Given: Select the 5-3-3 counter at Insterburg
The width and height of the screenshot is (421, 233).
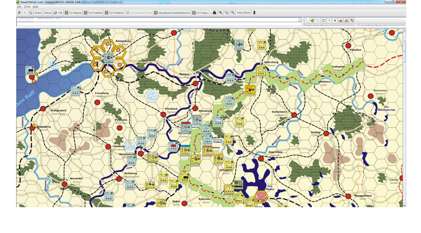Looking at the screenshot, I should (261, 71).
